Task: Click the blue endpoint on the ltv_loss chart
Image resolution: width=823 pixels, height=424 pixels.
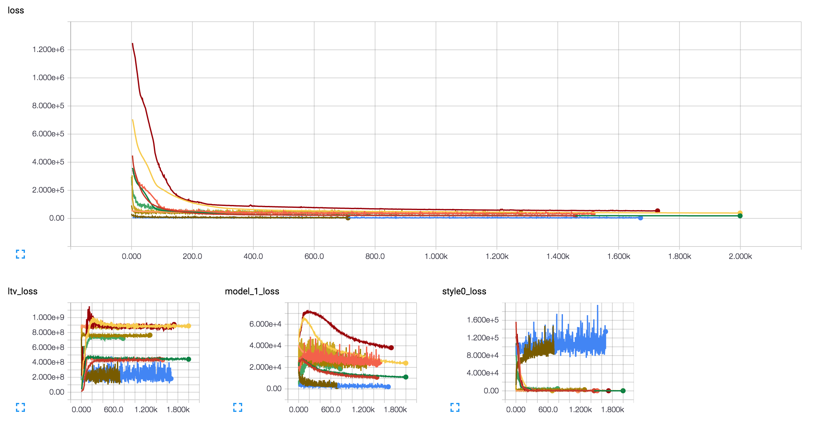Action: [171, 379]
